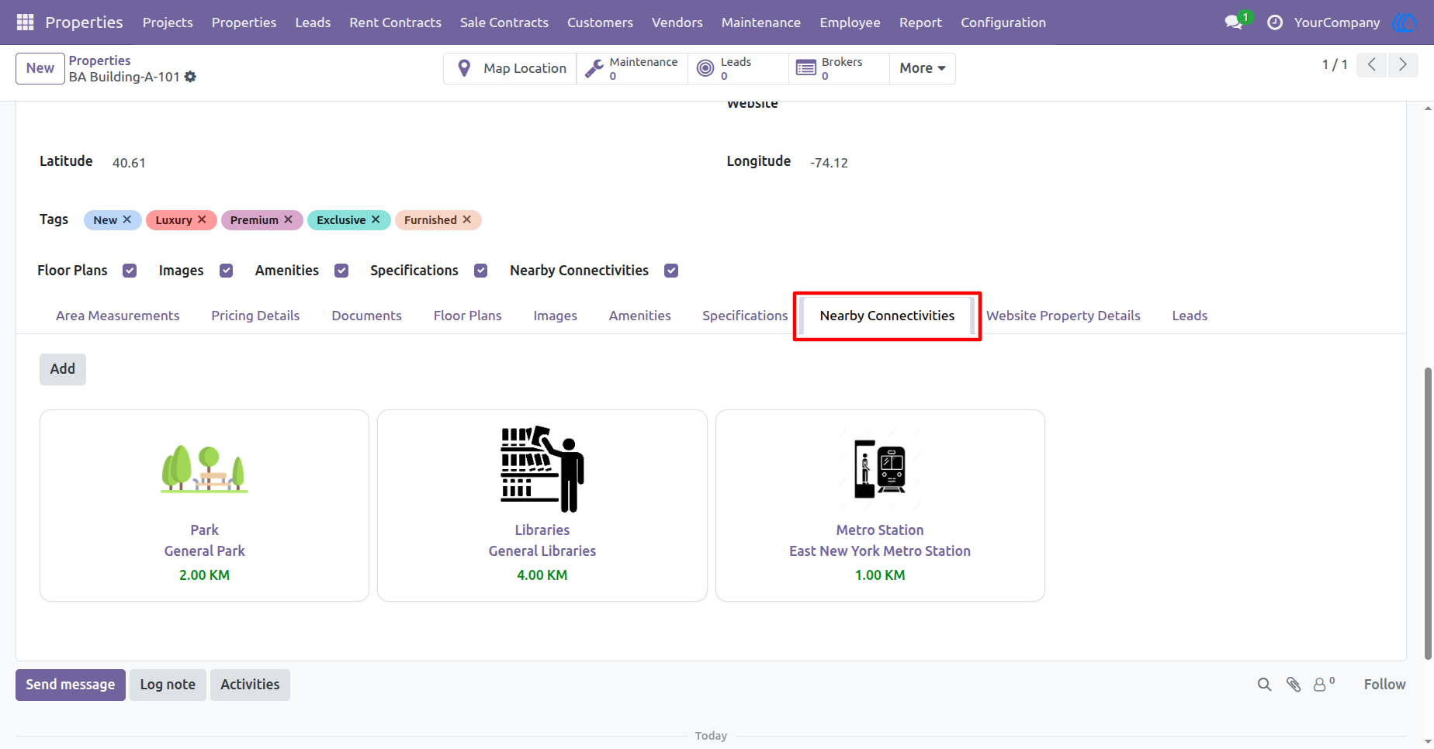The height and width of the screenshot is (749, 1434).
Task: Open the Metro Station connectivity card
Action: [x=880, y=506]
